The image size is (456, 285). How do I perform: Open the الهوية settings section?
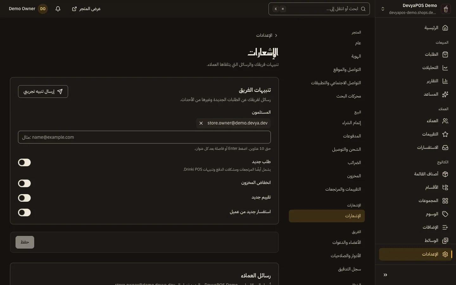pyautogui.click(x=327, y=56)
